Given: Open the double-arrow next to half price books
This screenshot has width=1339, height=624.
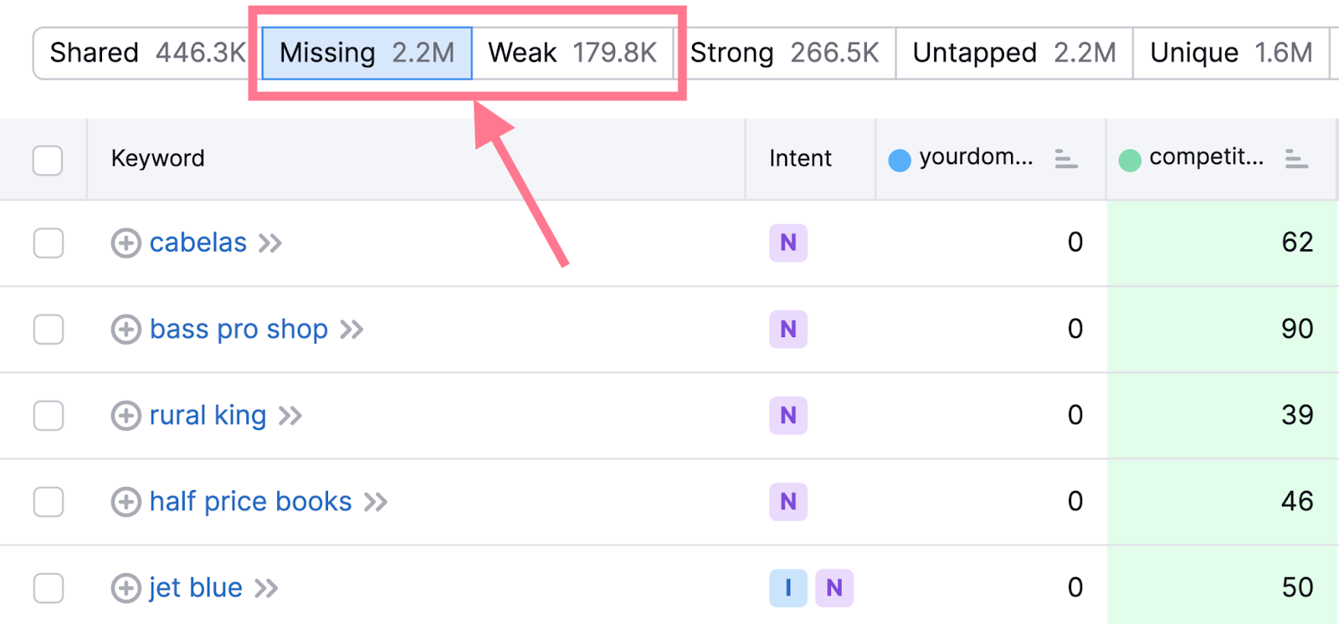Looking at the screenshot, I should (x=377, y=502).
